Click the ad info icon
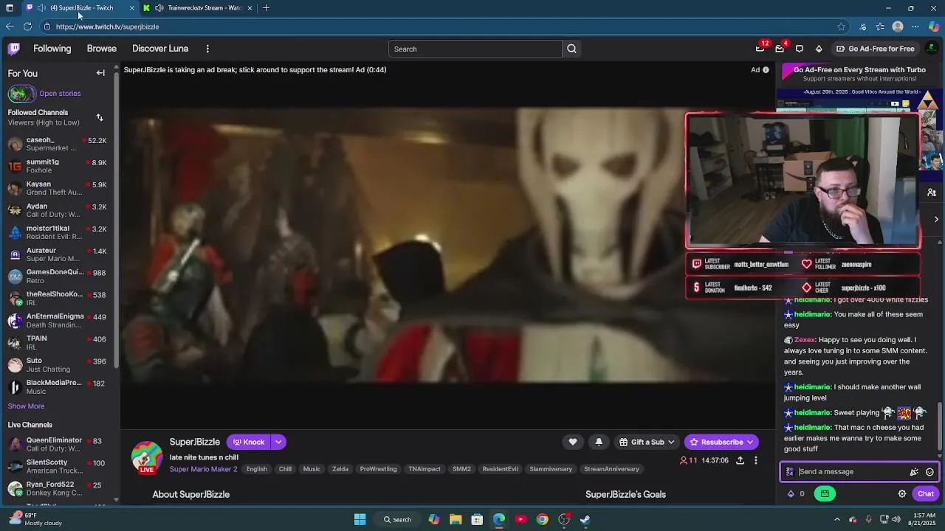 coord(766,70)
